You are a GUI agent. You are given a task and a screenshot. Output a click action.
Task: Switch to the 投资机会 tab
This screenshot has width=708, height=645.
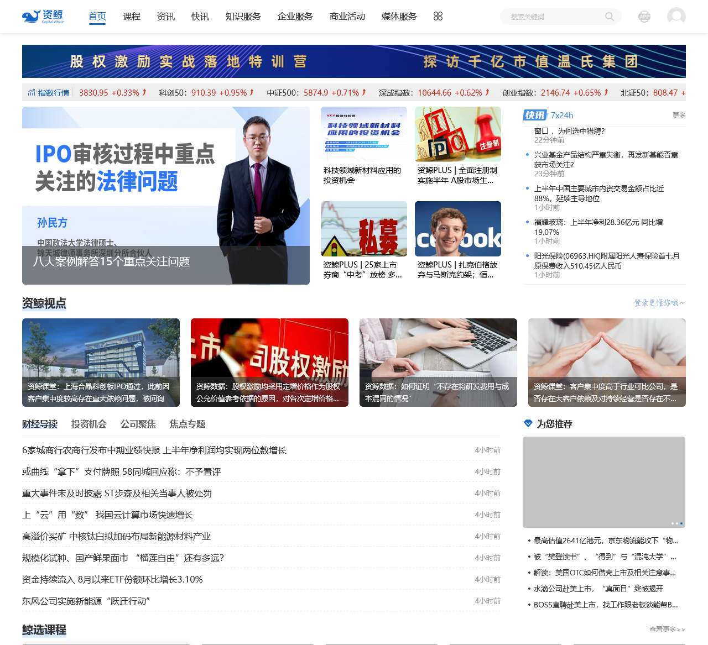click(88, 424)
